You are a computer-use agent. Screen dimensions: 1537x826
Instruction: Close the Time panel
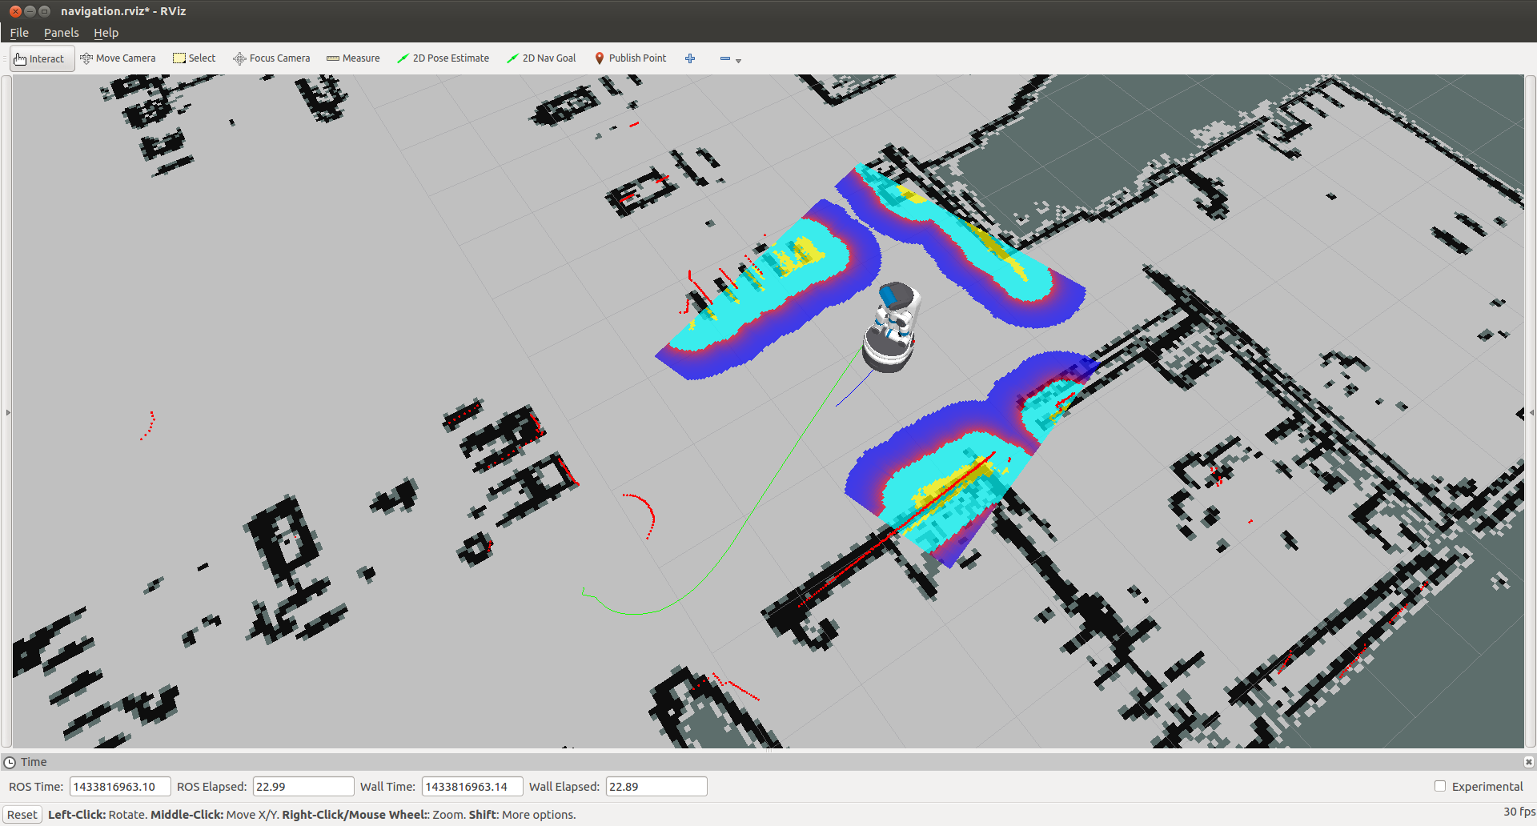1528,762
